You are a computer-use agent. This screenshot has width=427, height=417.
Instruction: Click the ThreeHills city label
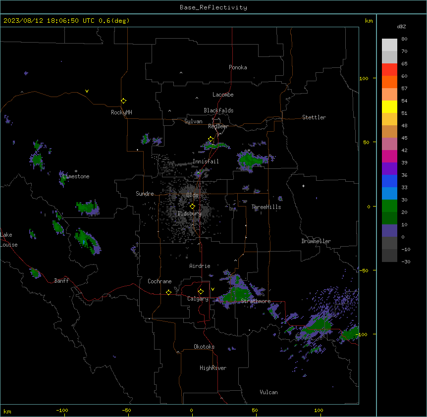click(266, 207)
